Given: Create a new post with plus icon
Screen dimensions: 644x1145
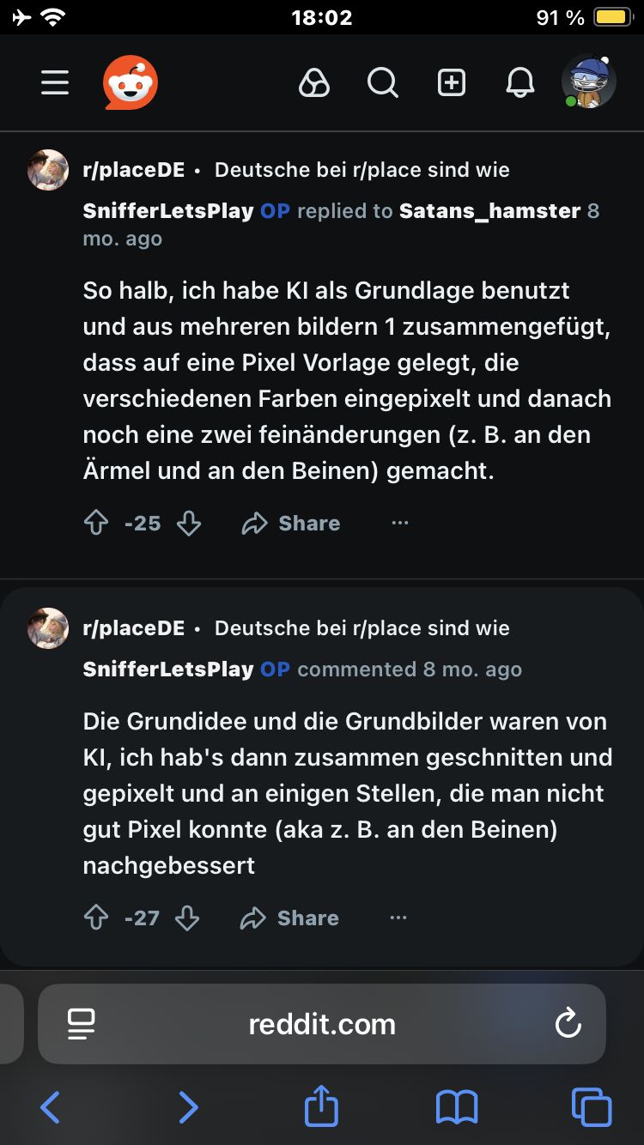Looking at the screenshot, I should pos(452,83).
